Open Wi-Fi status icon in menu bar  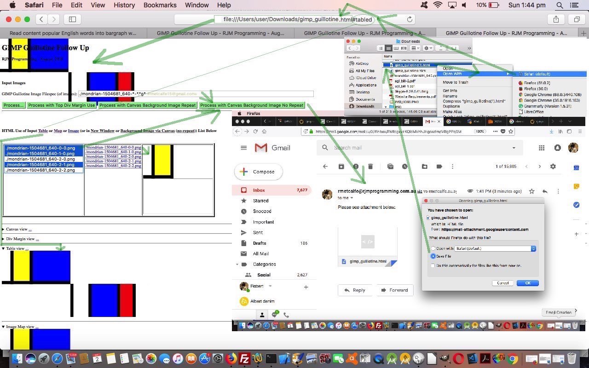pyautogui.click(x=438, y=5)
